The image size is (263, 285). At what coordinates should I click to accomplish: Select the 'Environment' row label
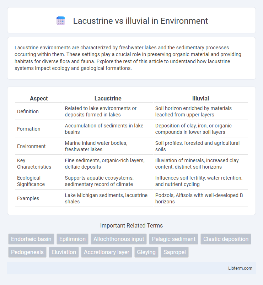pos(31,146)
